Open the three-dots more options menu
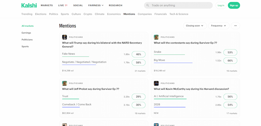 tap(235, 26)
